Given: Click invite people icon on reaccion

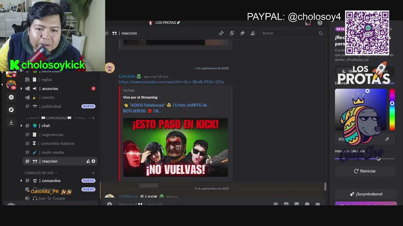Looking at the screenshot, I should coord(88,161).
